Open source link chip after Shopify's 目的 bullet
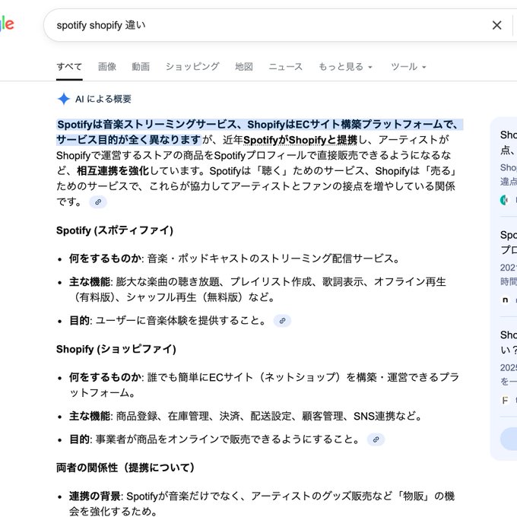The width and height of the screenshot is (517, 517). pos(376,439)
